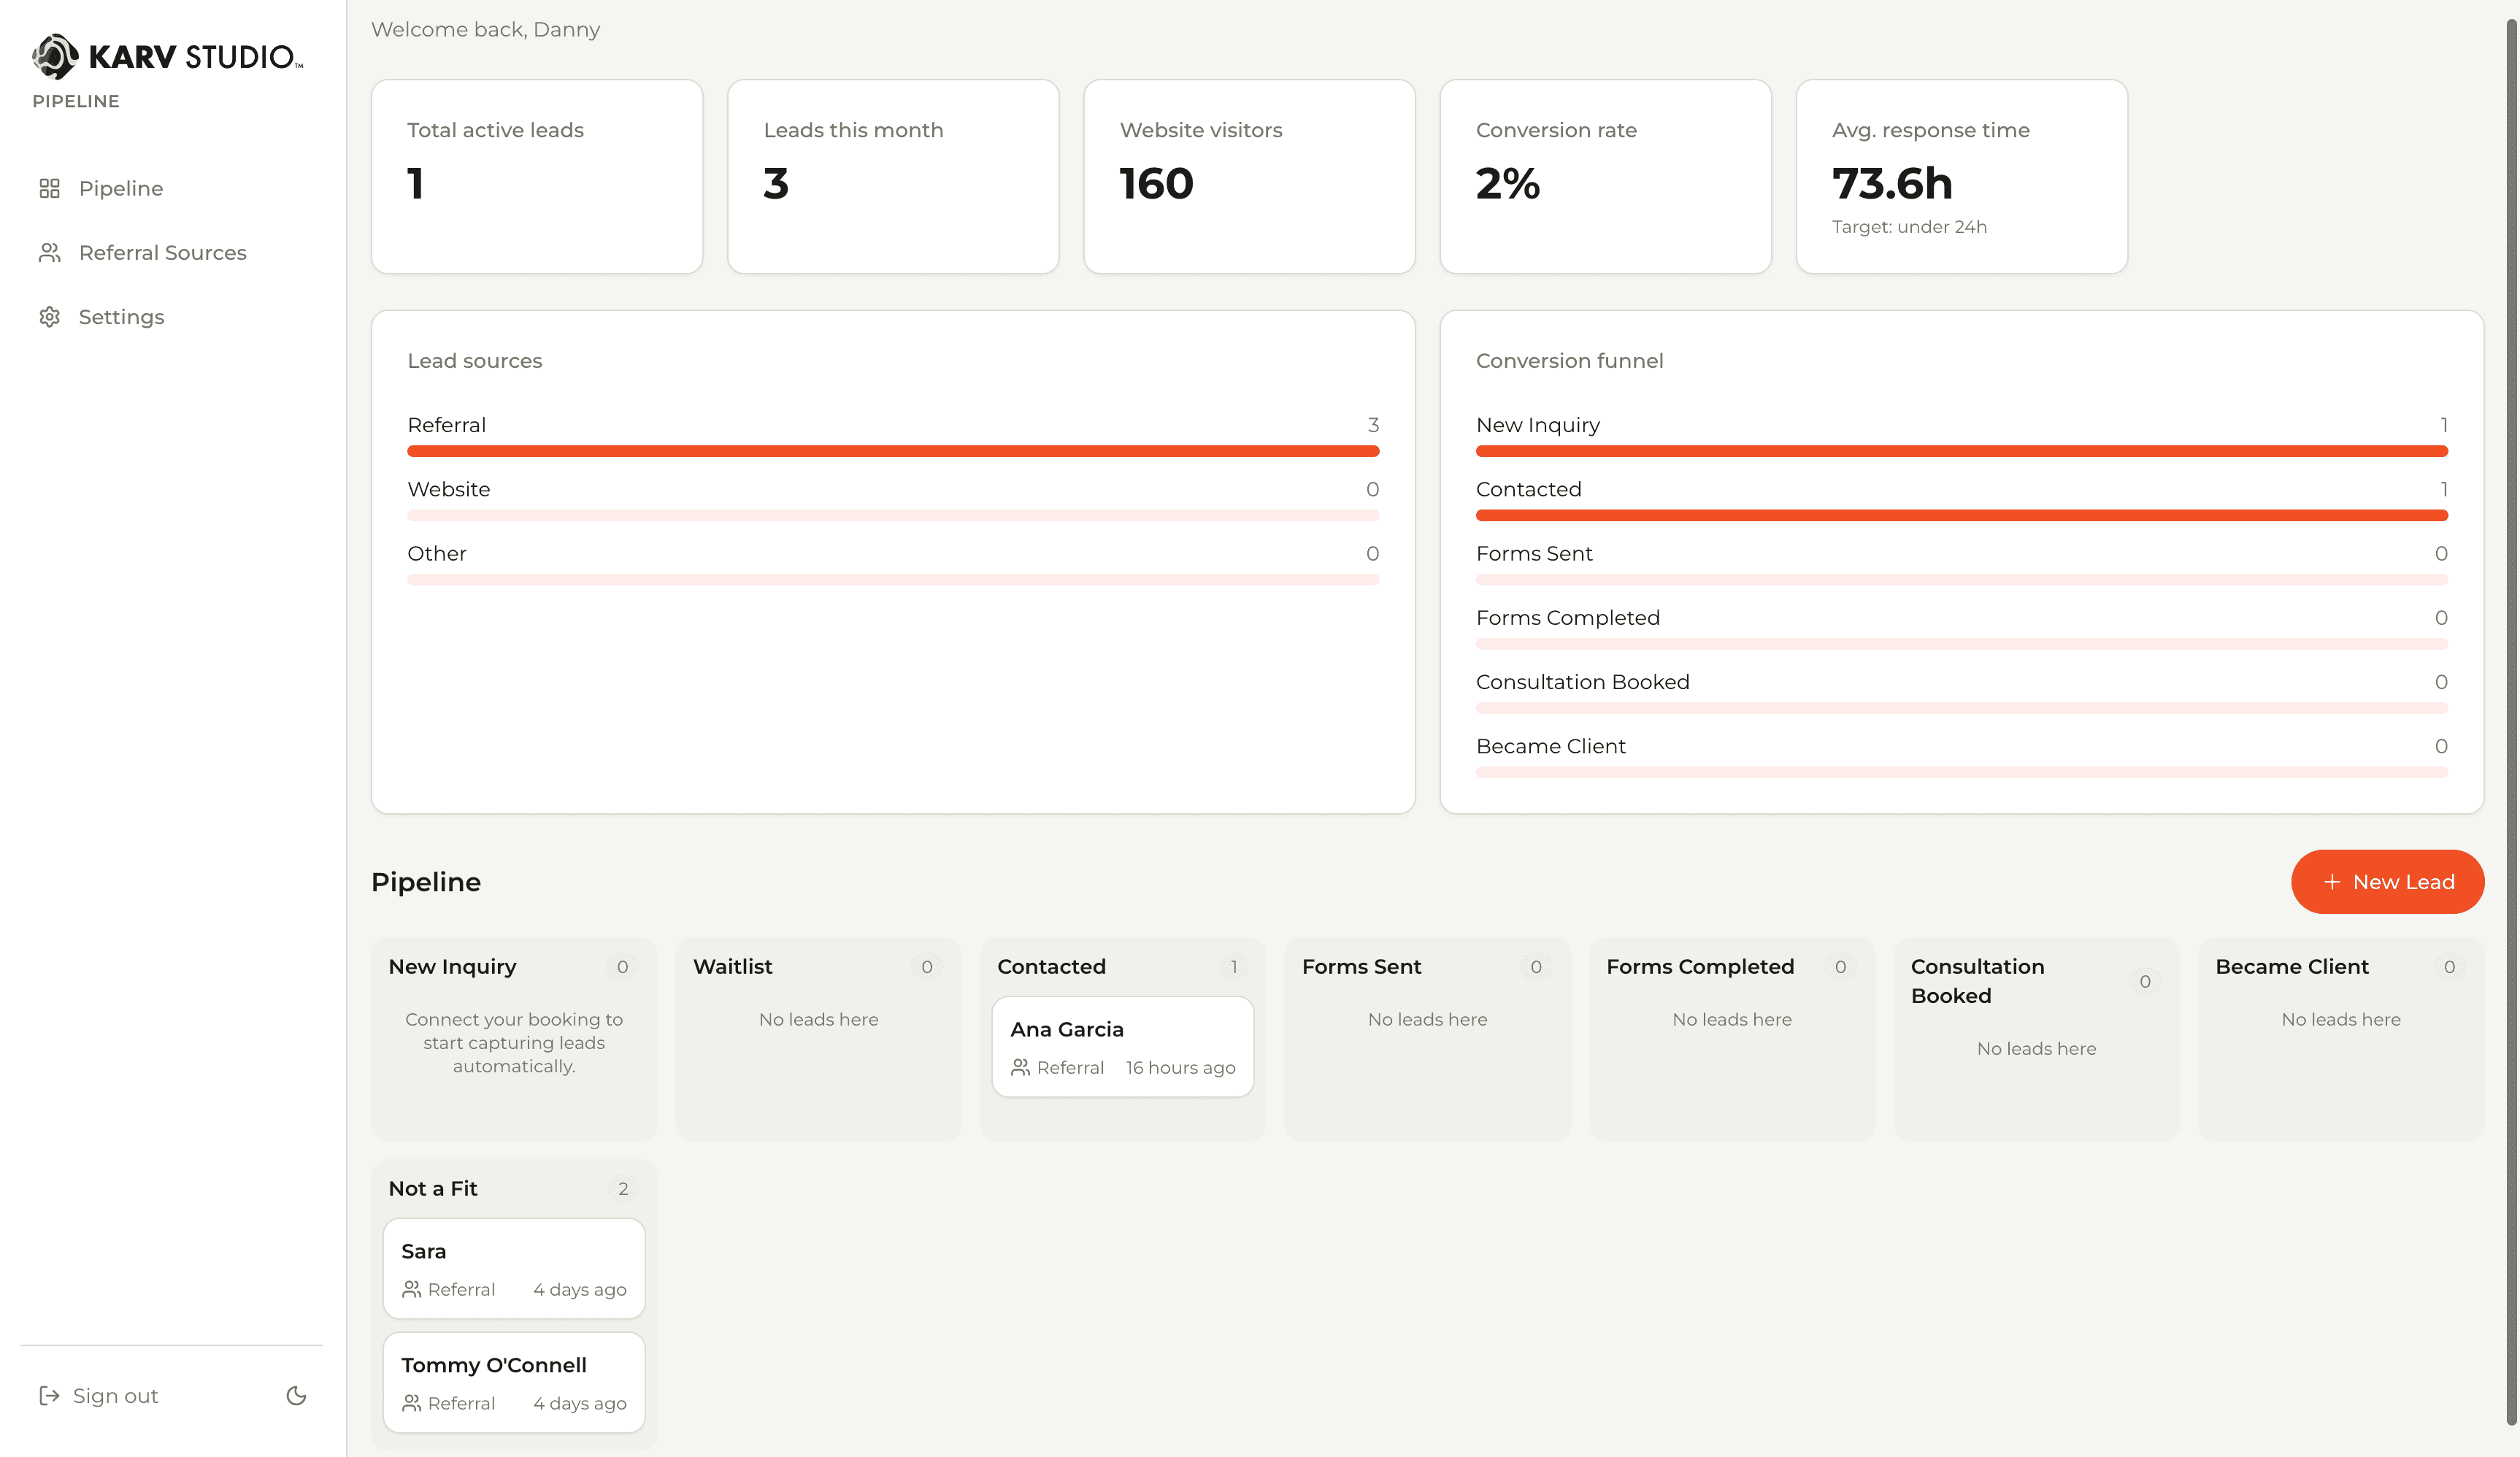
Task: Click the Sign out arrow icon
Action: (x=49, y=1395)
